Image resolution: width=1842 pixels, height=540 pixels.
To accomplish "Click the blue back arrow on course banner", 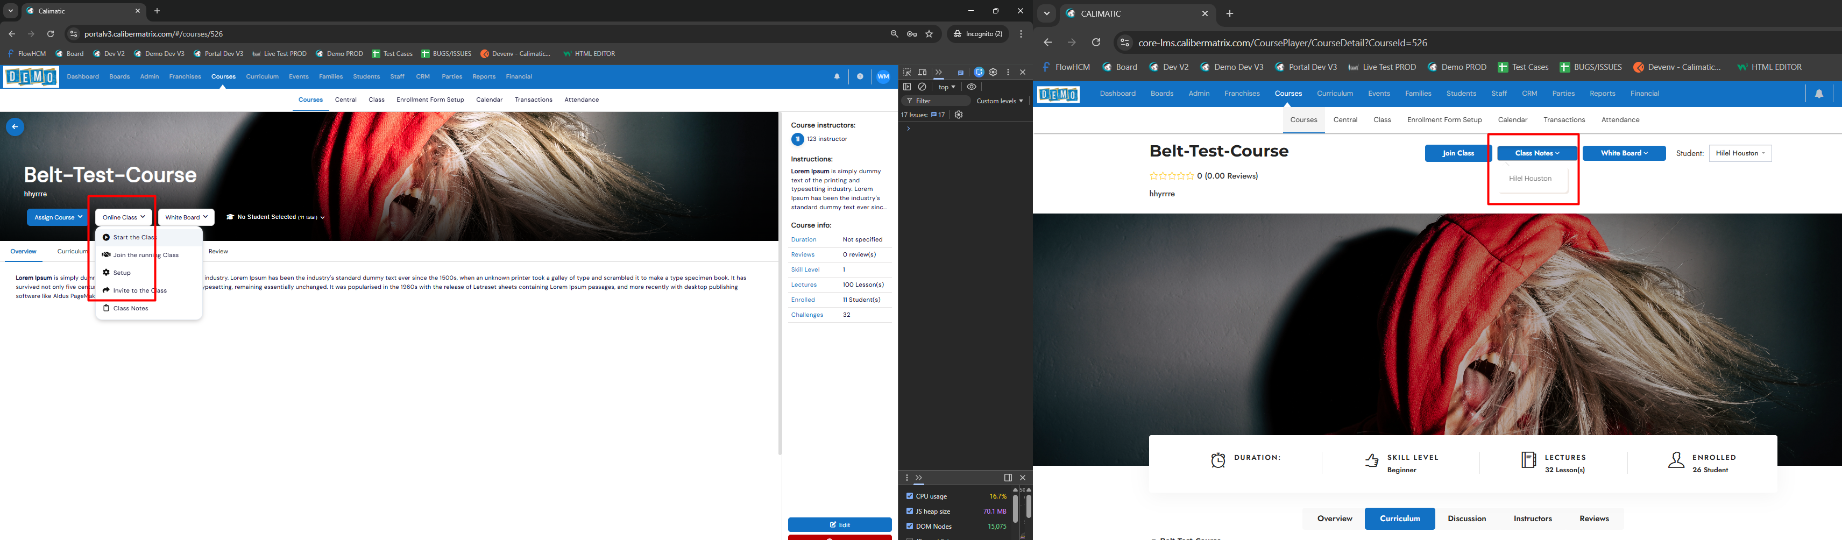I will click(15, 126).
